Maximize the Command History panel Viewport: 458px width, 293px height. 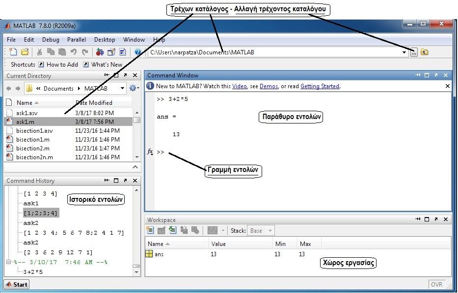116,181
